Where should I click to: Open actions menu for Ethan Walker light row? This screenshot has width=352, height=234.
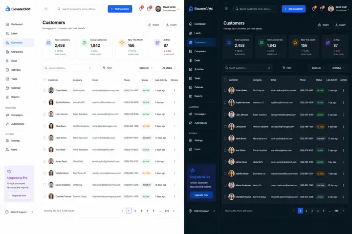(174, 91)
